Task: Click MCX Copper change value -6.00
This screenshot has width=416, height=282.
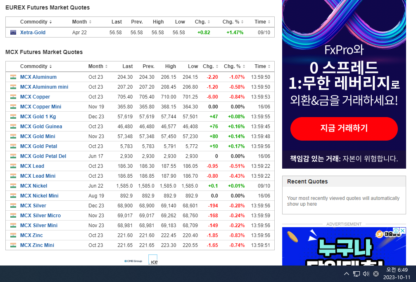Action: tap(212, 97)
